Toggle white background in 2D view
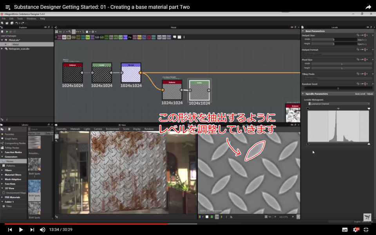This screenshot has width=376, height=235. 207,217
